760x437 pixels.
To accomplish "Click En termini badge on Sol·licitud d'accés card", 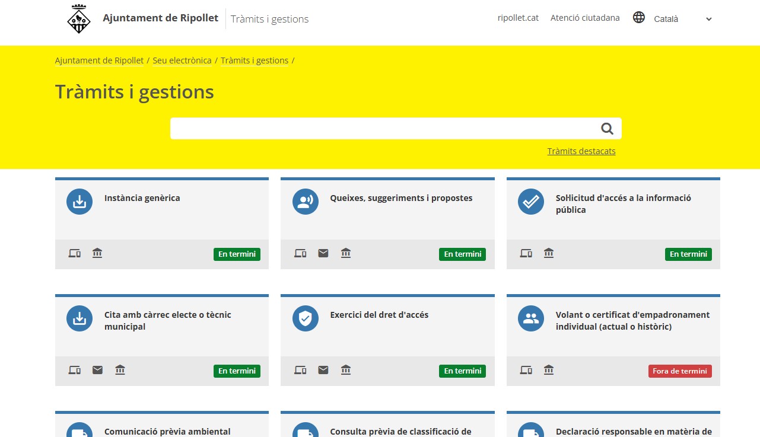I will point(688,254).
